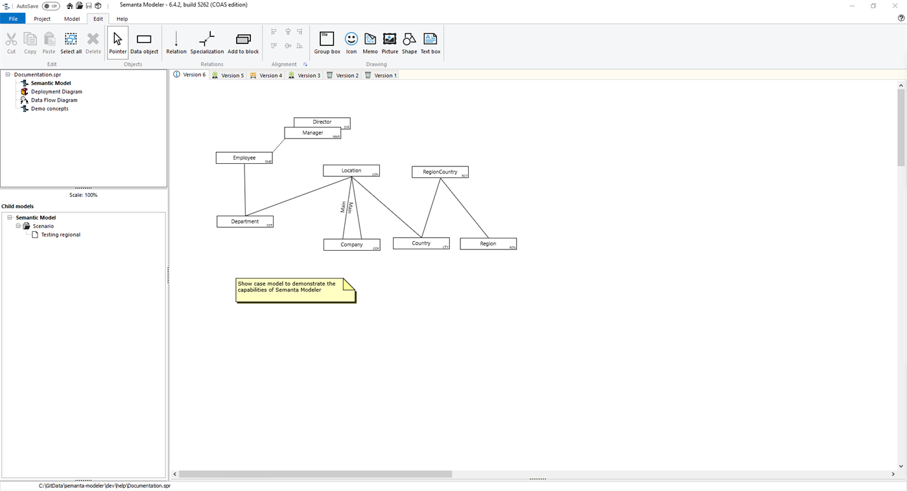Open the Model menu
This screenshot has height=491, width=907.
coord(71,19)
